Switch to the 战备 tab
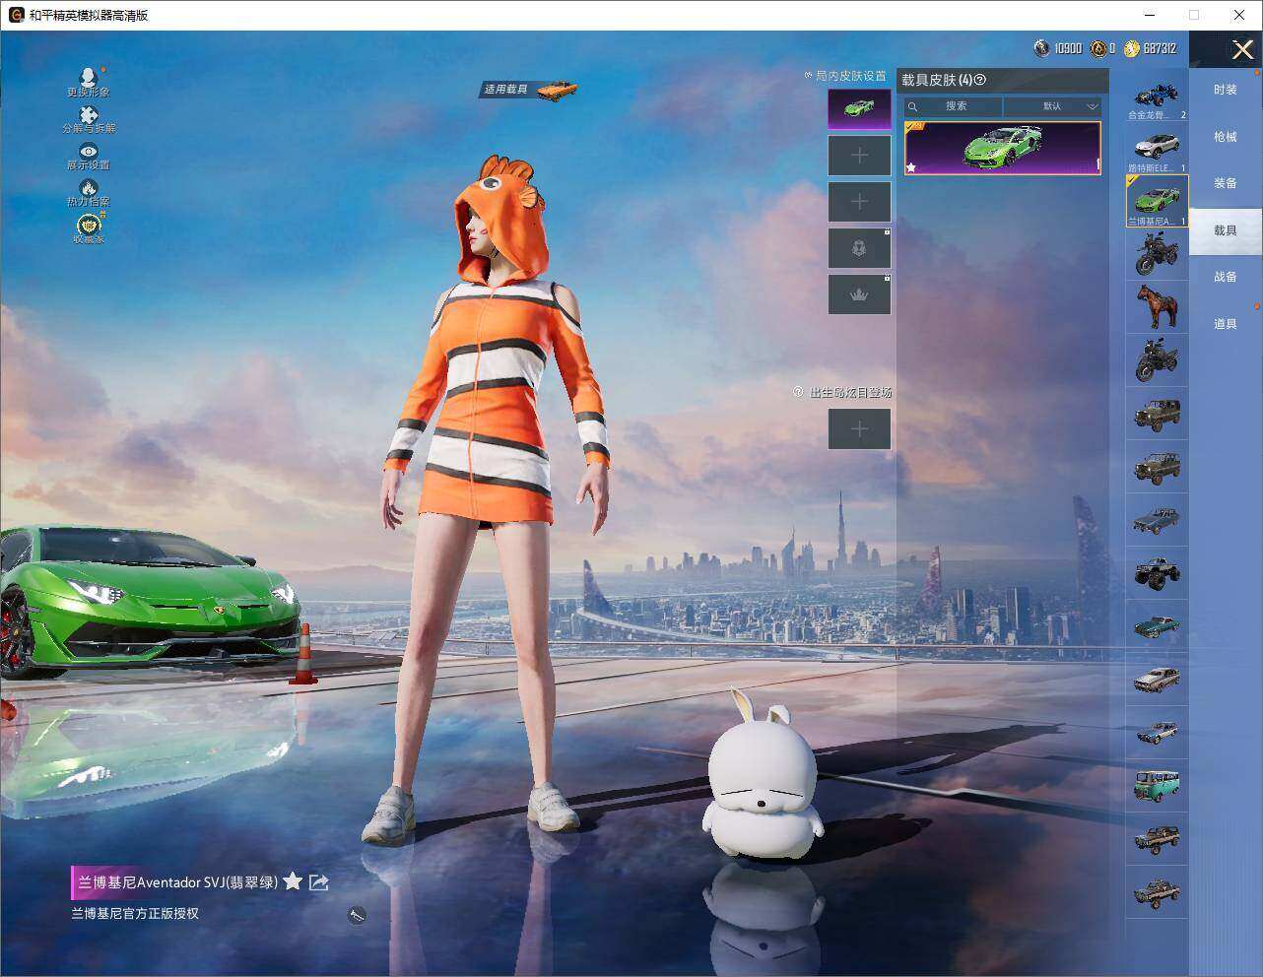This screenshot has height=977, width=1263. [1225, 277]
